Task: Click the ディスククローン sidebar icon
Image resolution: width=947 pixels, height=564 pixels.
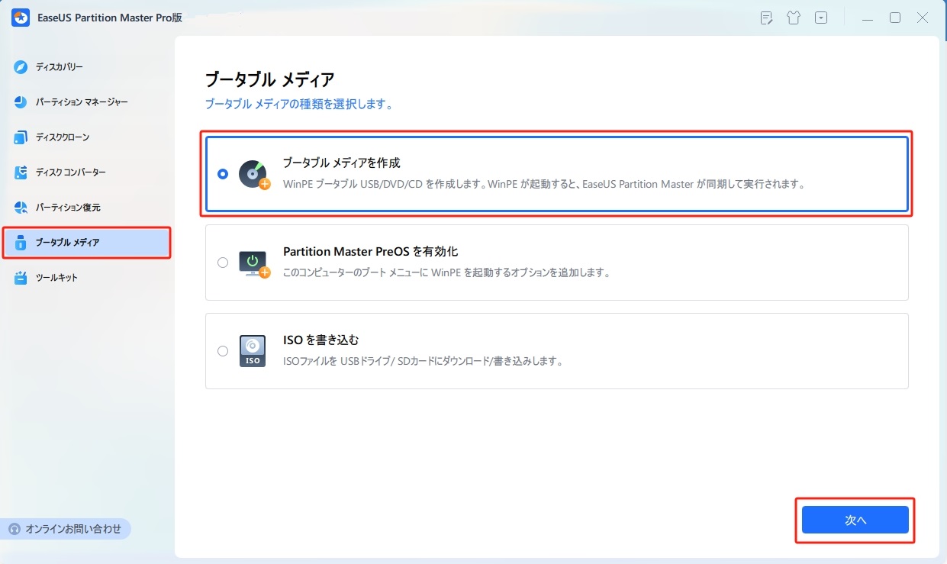Action: coord(21,137)
